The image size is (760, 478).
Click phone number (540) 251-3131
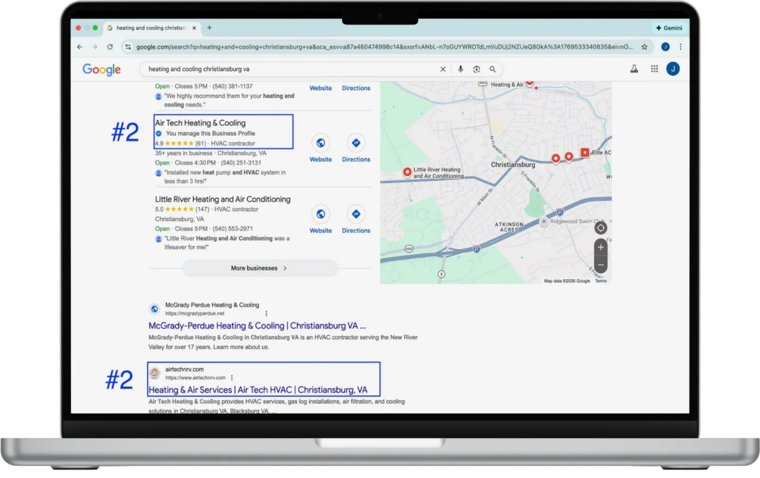[241, 163]
